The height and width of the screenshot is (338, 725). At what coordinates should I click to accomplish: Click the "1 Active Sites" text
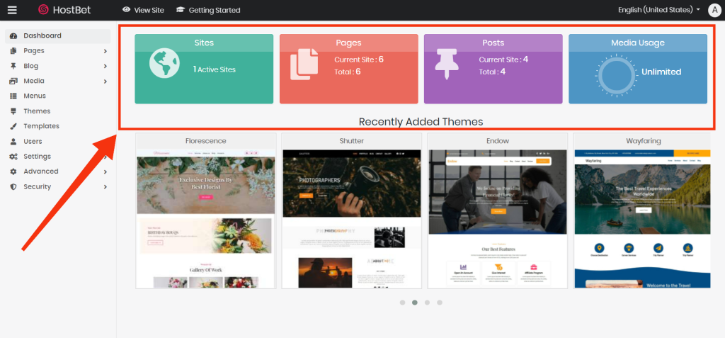[214, 69]
